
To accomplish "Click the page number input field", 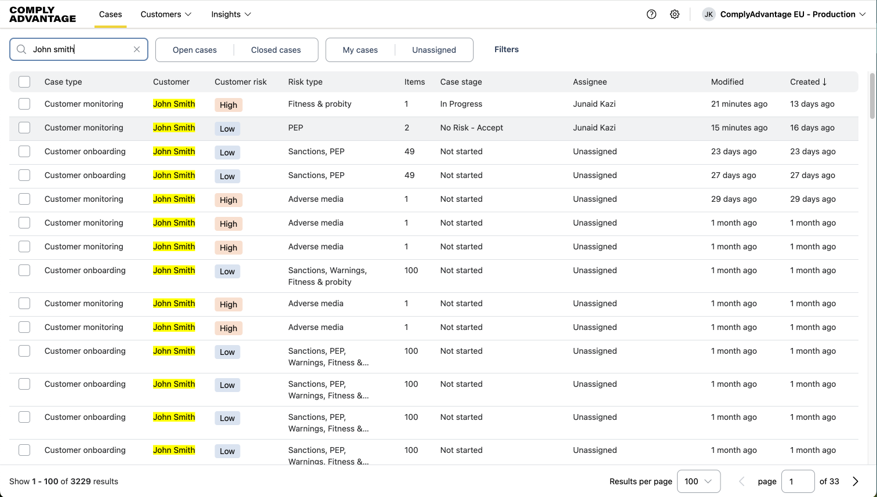I will 798,481.
